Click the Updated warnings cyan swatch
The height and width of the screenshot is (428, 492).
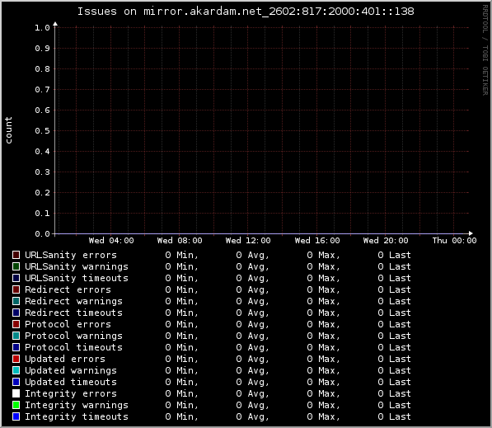16,370
